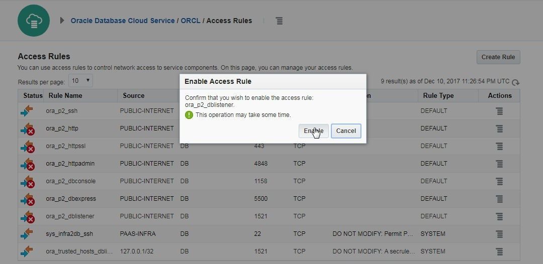Select the ora_p2_http rule name

[x=62, y=128]
